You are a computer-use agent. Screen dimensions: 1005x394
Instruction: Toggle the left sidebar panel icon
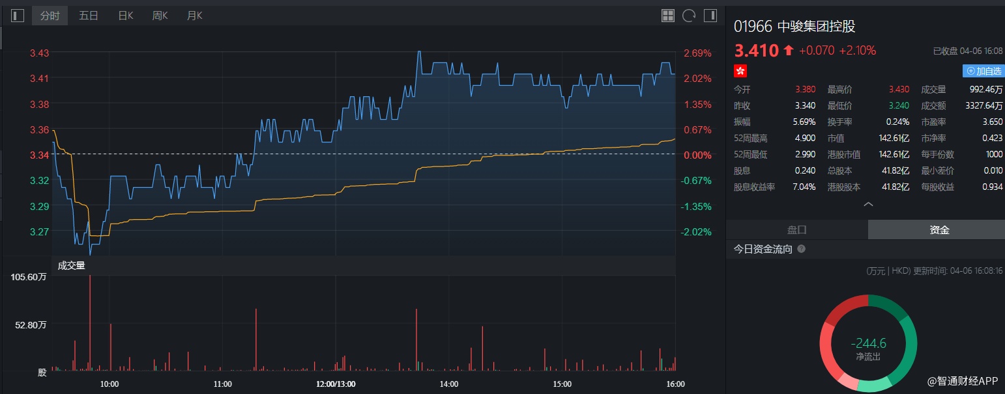(18, 16)
